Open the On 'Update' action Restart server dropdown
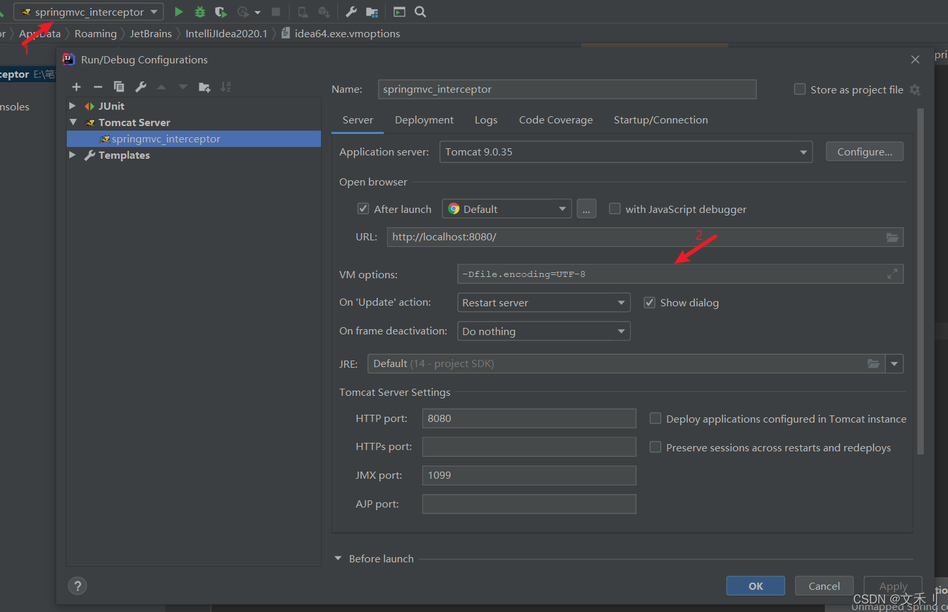Viewport: 948px width, 612px height. [543, 302]
